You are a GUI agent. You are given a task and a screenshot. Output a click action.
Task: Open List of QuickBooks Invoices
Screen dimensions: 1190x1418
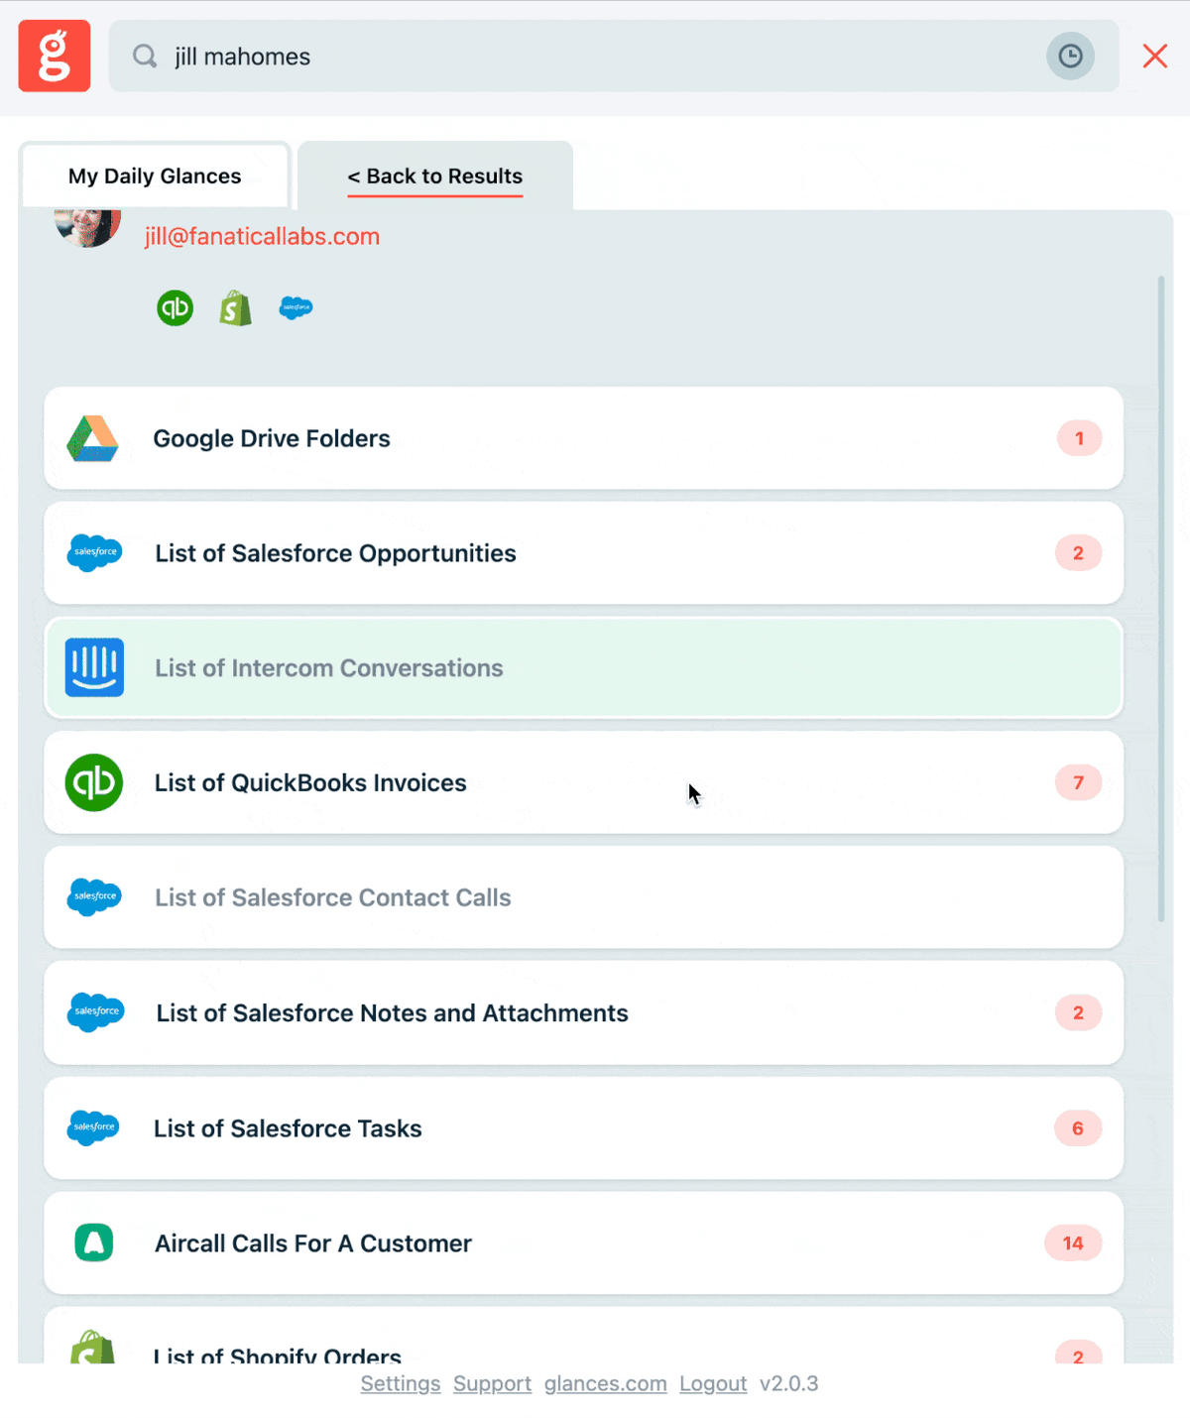point(583,782)
